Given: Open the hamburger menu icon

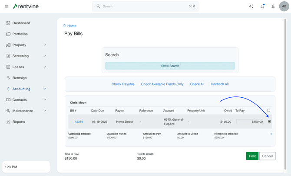Looking at the screenshot, I should click(x=7, y=6).
